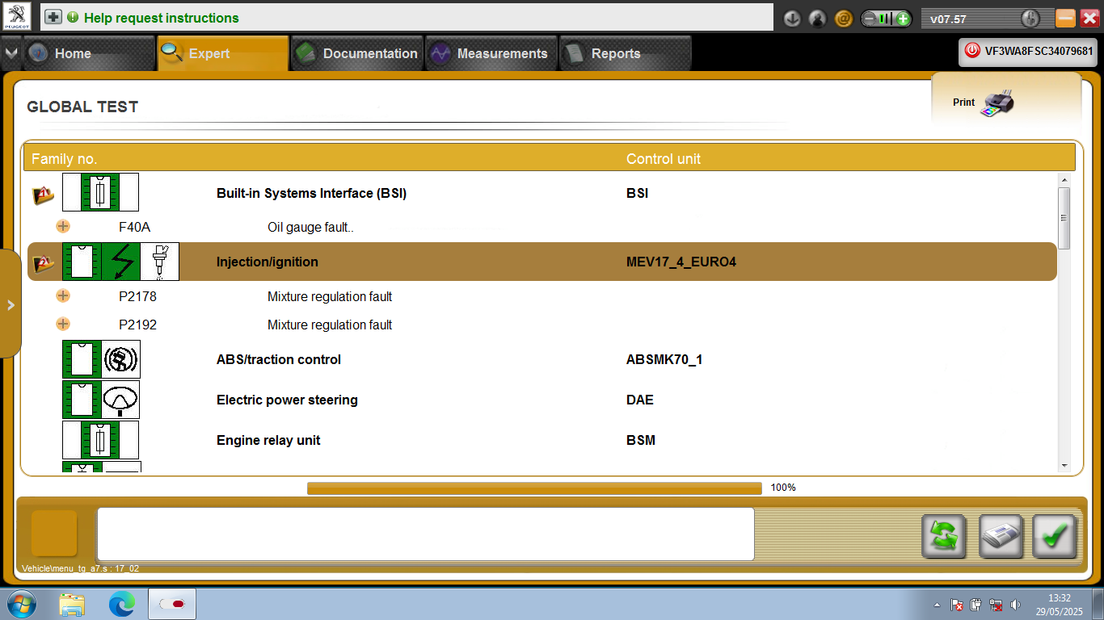This screenshot has height=620, width=1104.
Task: Click the network connection tray icon
Action: coord(997,605)
